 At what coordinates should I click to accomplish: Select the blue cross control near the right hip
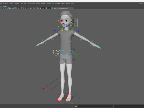pos(58,59)
